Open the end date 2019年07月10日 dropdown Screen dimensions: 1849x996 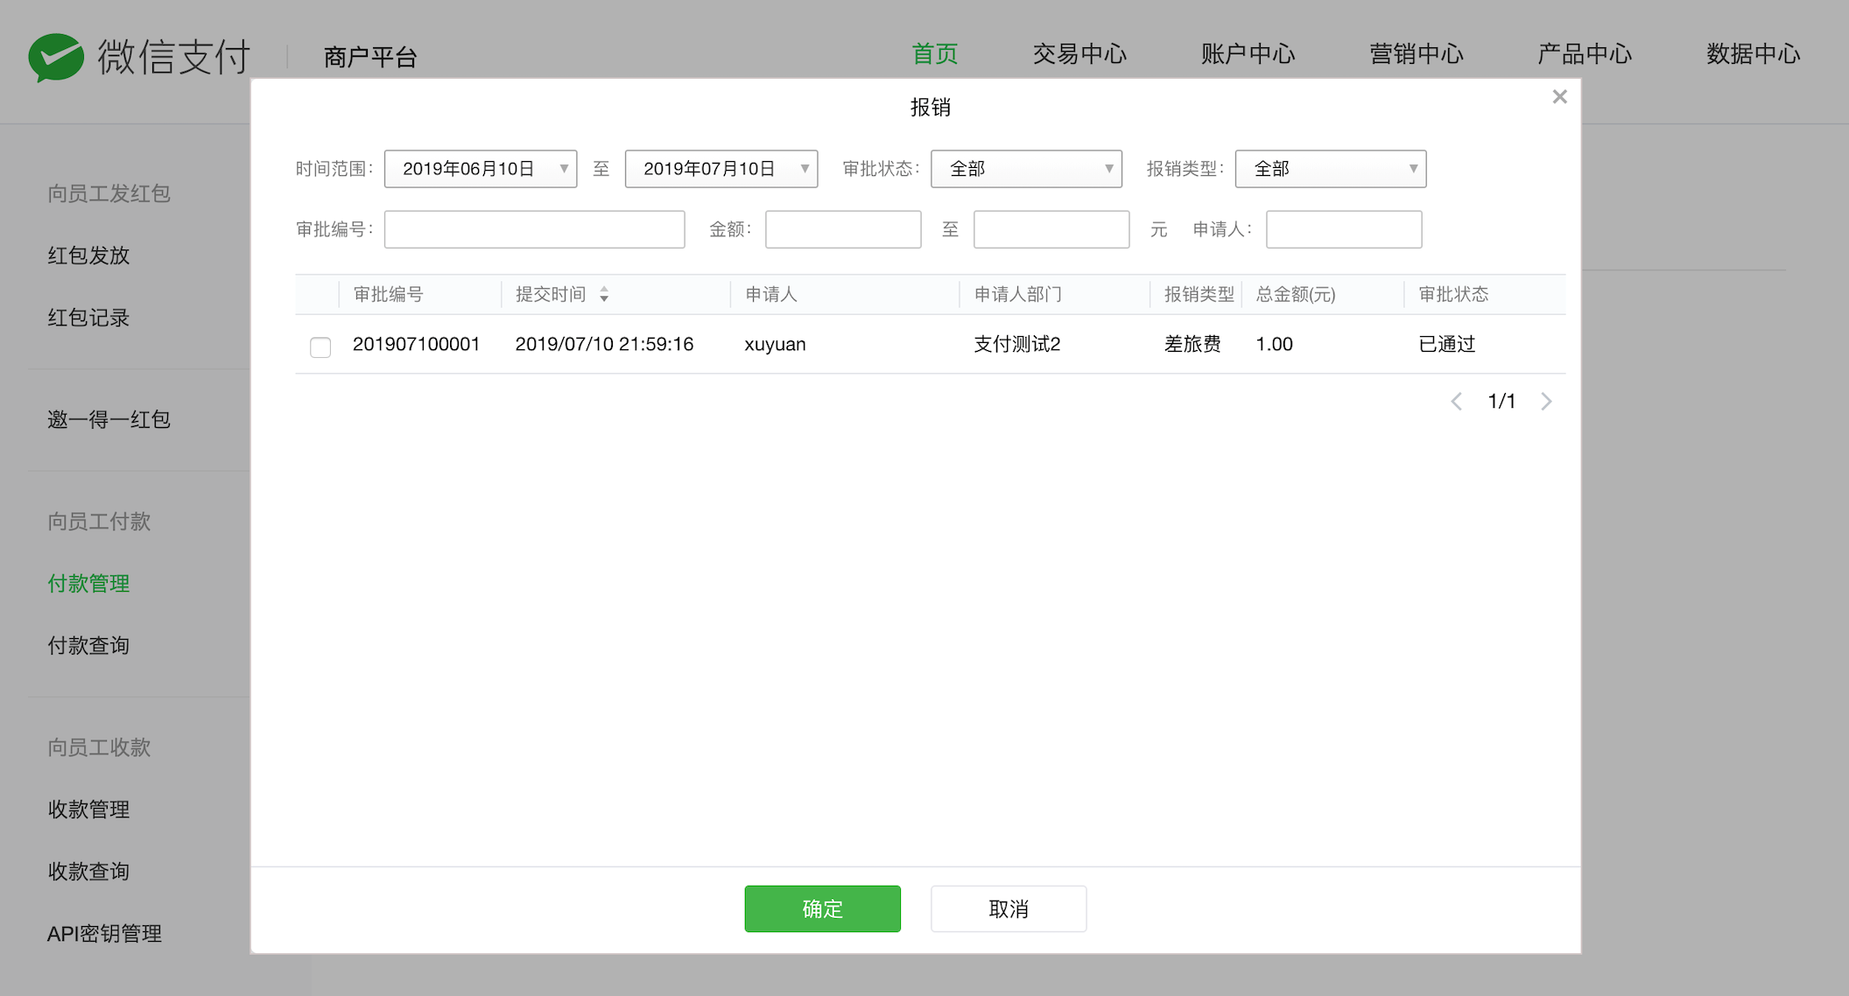click(x=721, y=169)
